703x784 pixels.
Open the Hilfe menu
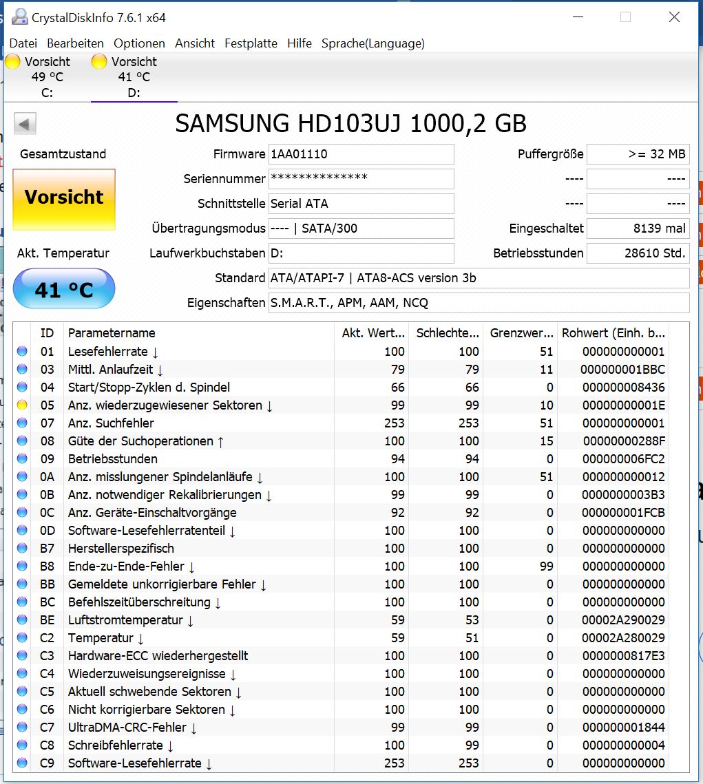point(299,43)
